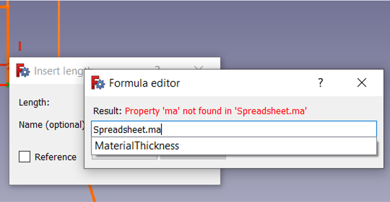
Task: Close the Formula editor dialog
Action: point(362,82)
